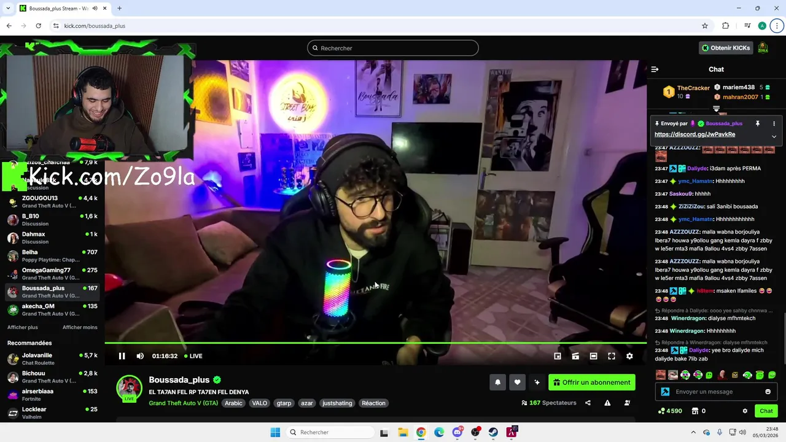Bookmark this page with star icon
The width and height of the screenshot is (786, 442).
(705, 26)
